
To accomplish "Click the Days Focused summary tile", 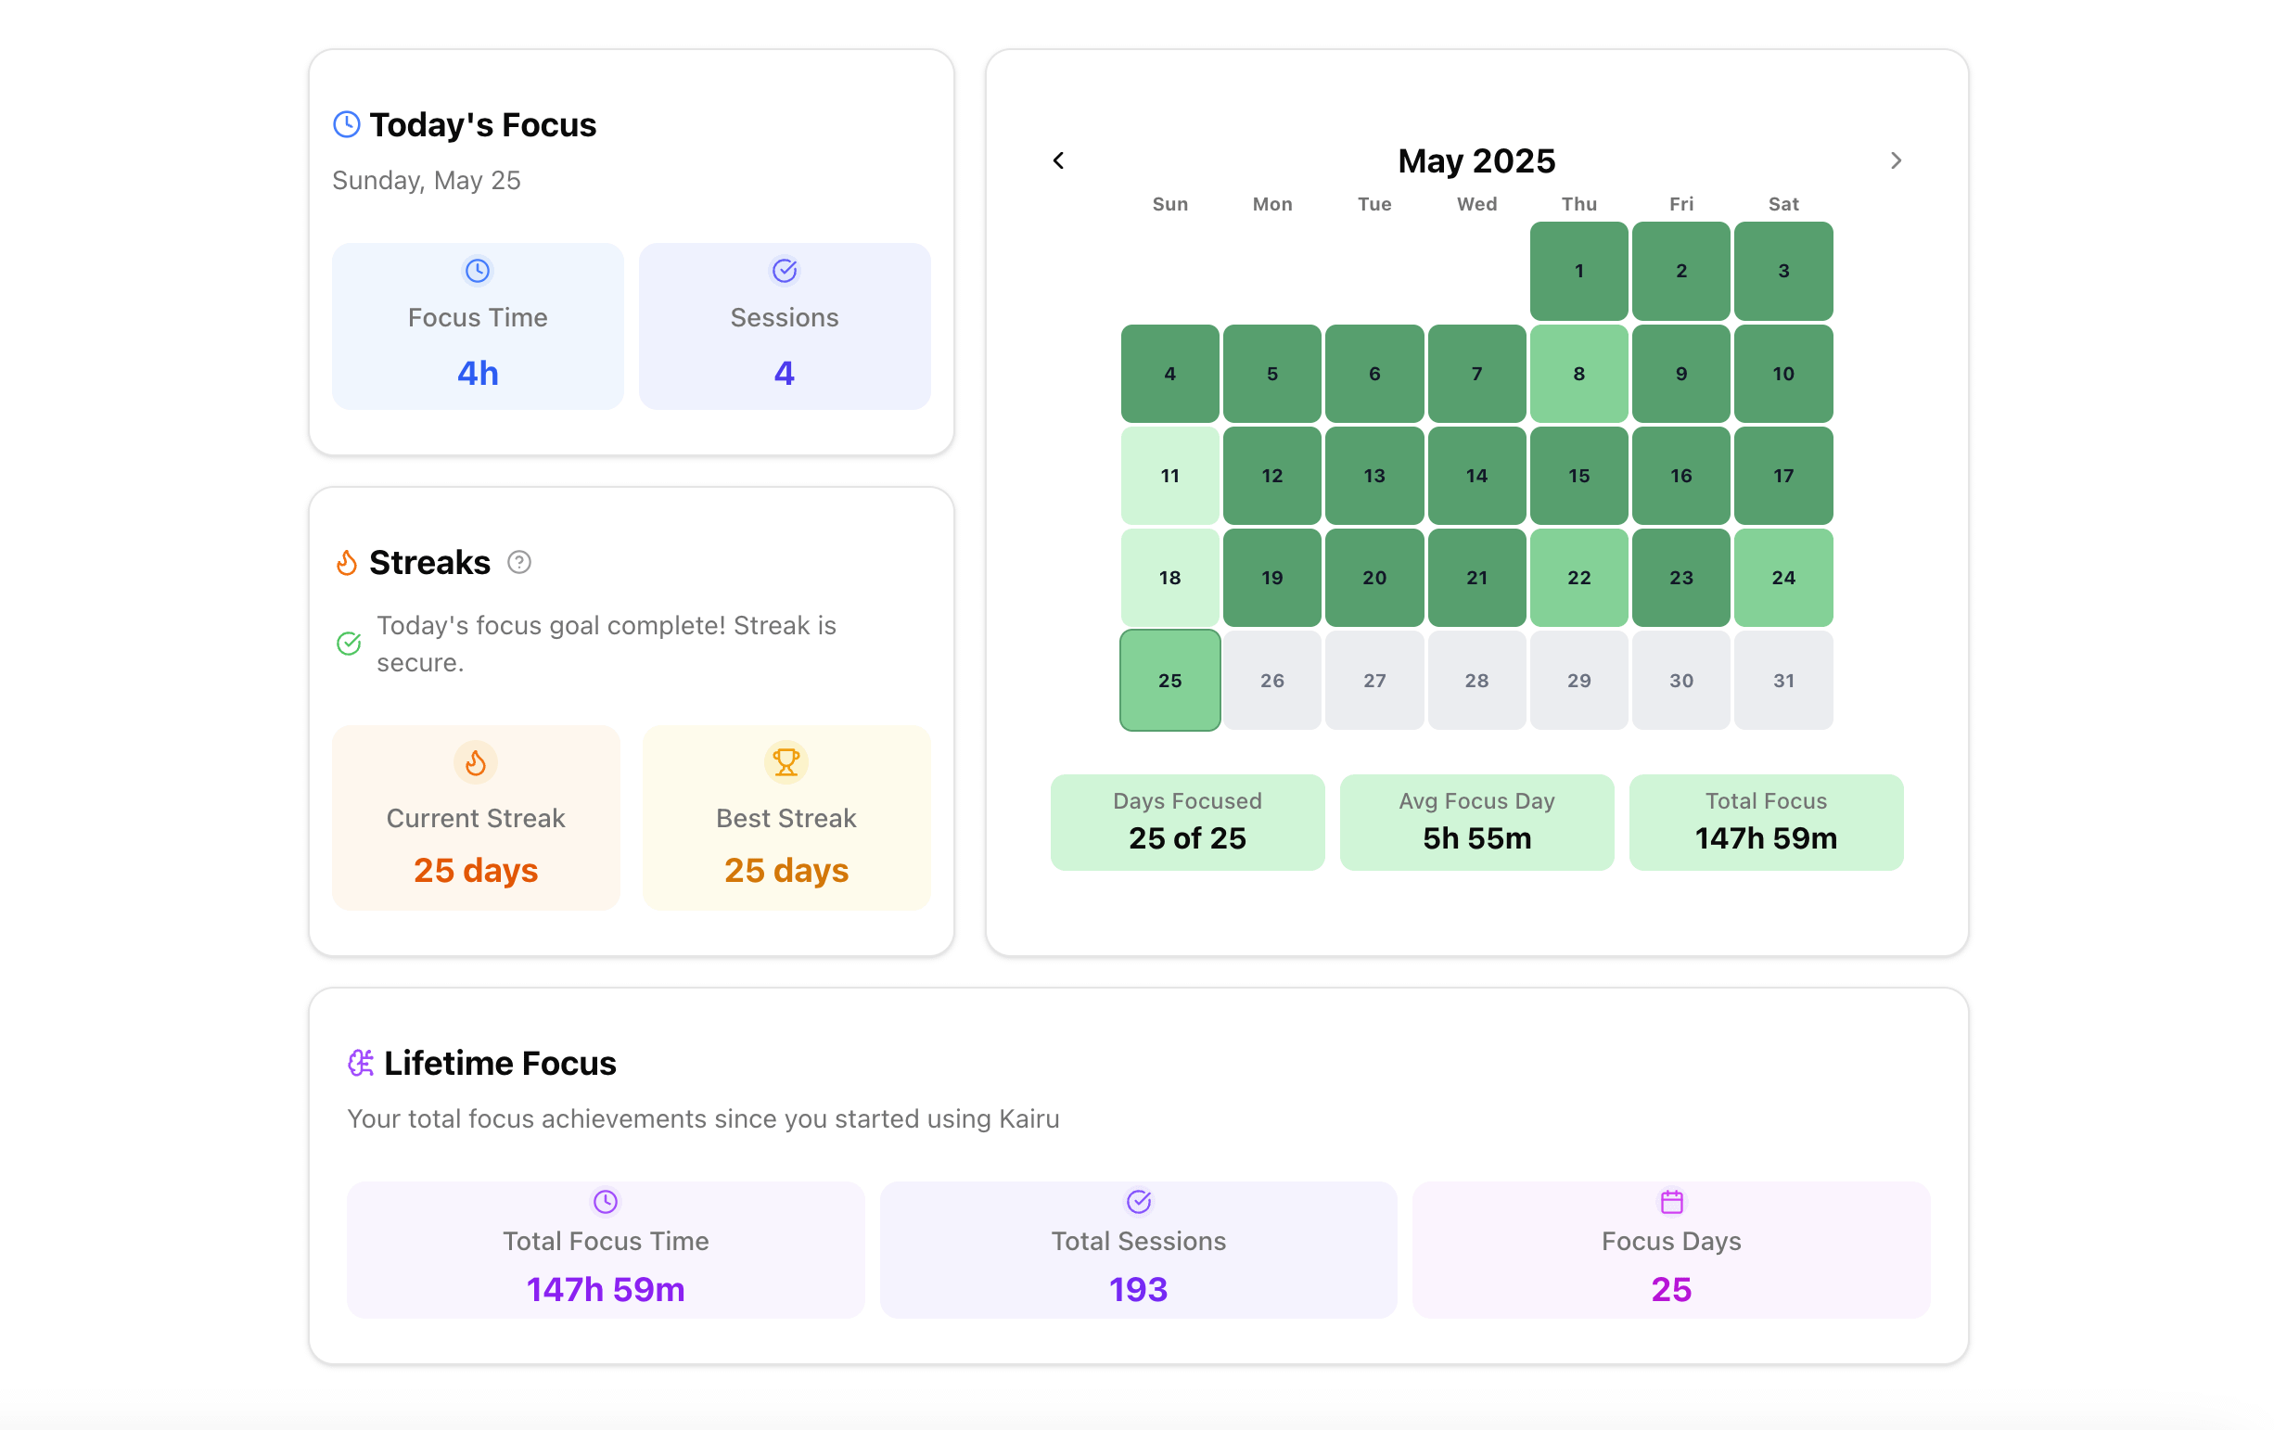I will click(1187, 822).
